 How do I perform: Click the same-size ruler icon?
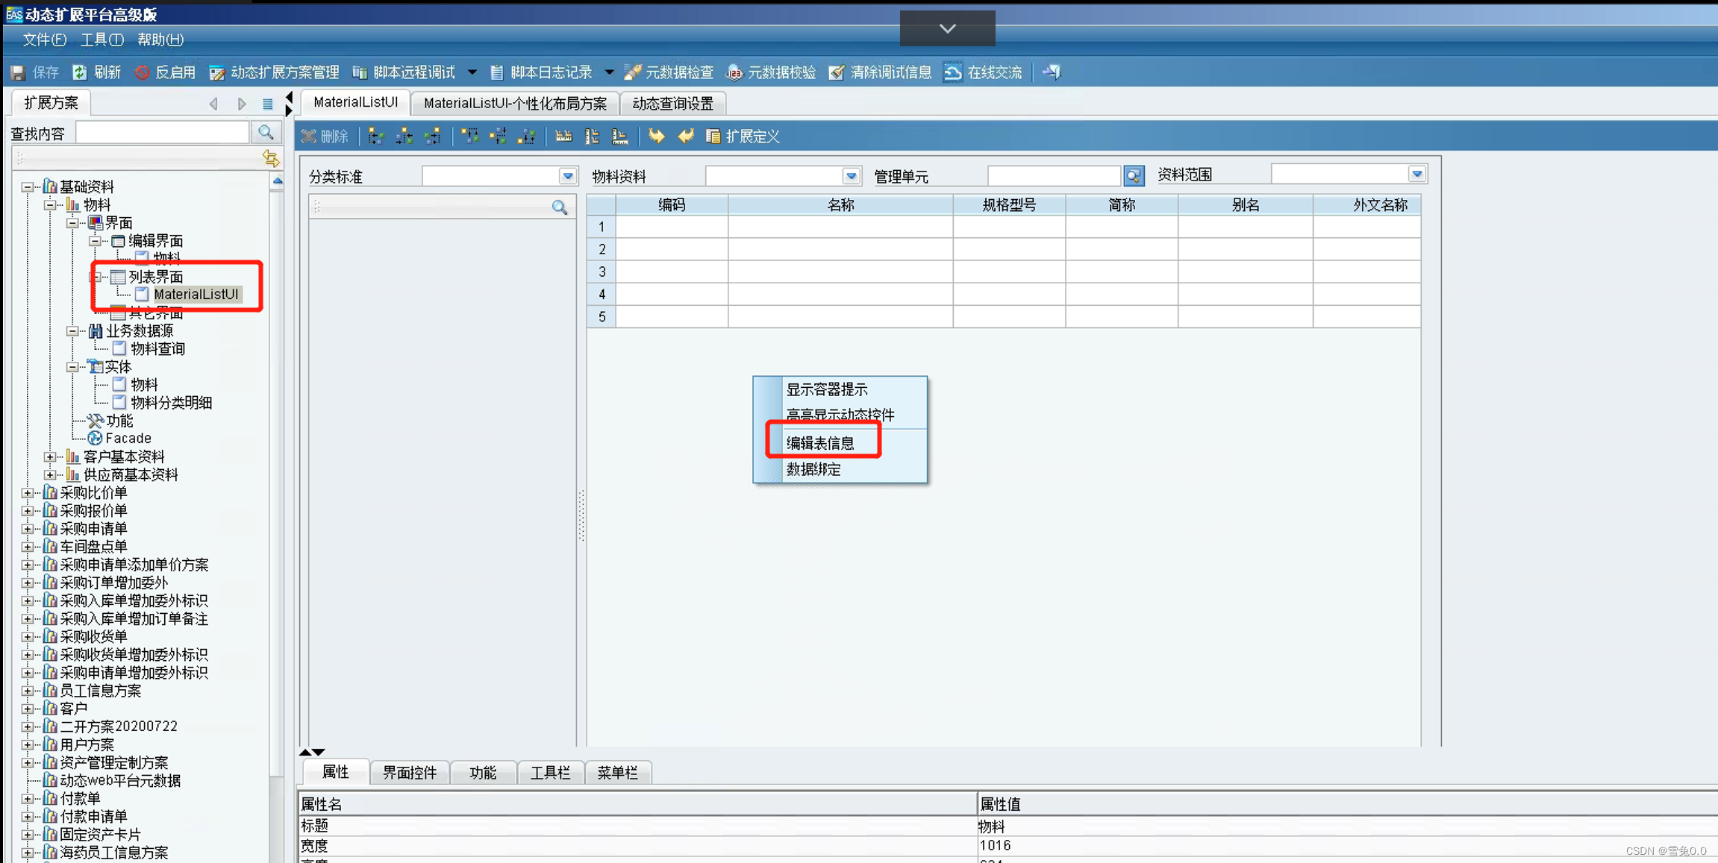tap(619, 136)
